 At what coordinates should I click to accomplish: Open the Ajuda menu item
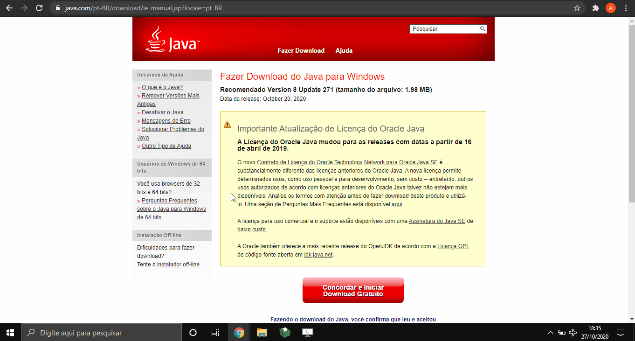pyautogui.click(x=344, y=50)
